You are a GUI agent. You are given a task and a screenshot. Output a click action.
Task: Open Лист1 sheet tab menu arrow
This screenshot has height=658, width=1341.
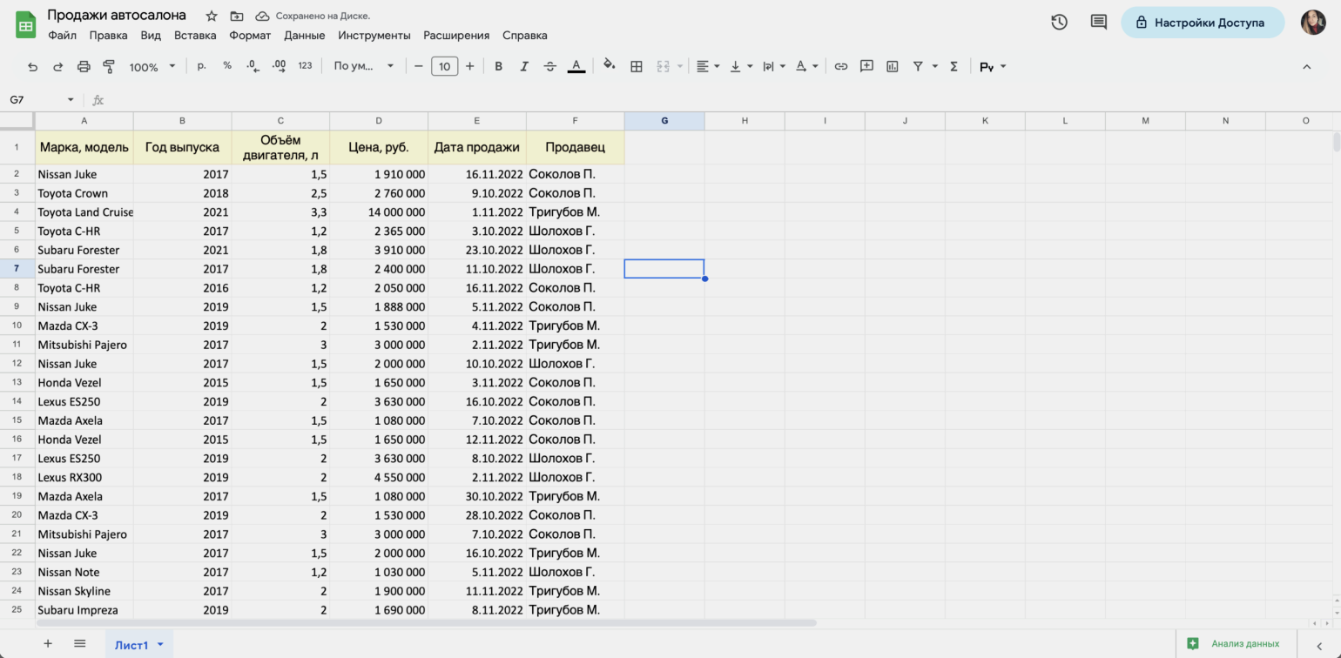pos(160,644)
